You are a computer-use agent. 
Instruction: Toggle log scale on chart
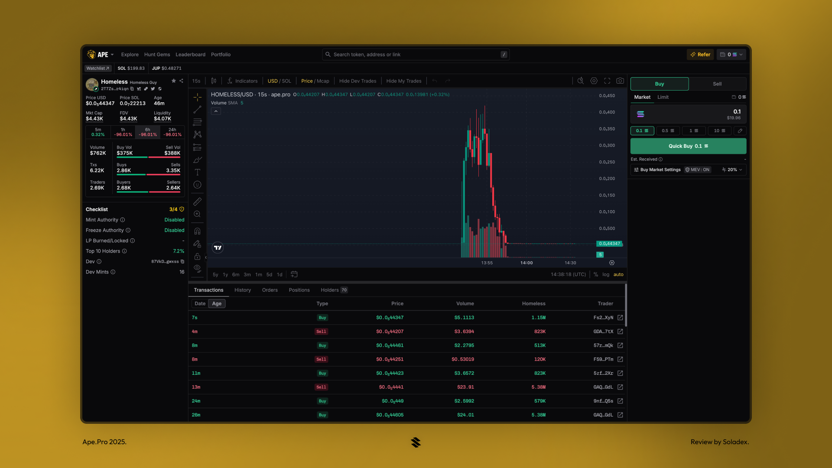(x=606, y=275)
